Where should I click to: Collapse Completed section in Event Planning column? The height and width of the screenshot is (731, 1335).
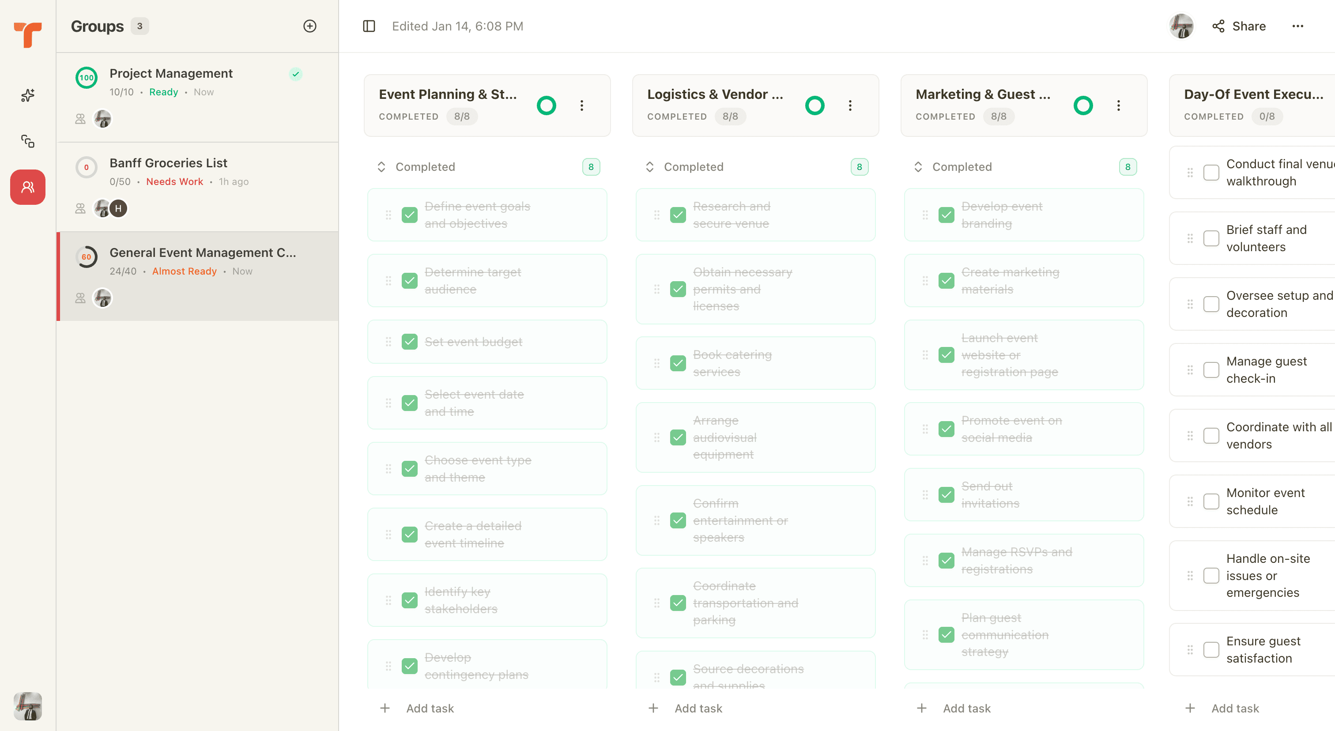[x=381, y=167]
